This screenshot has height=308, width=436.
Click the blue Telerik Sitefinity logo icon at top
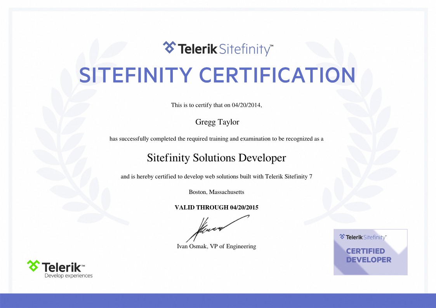pyautogui.click(x=169, y=47)
